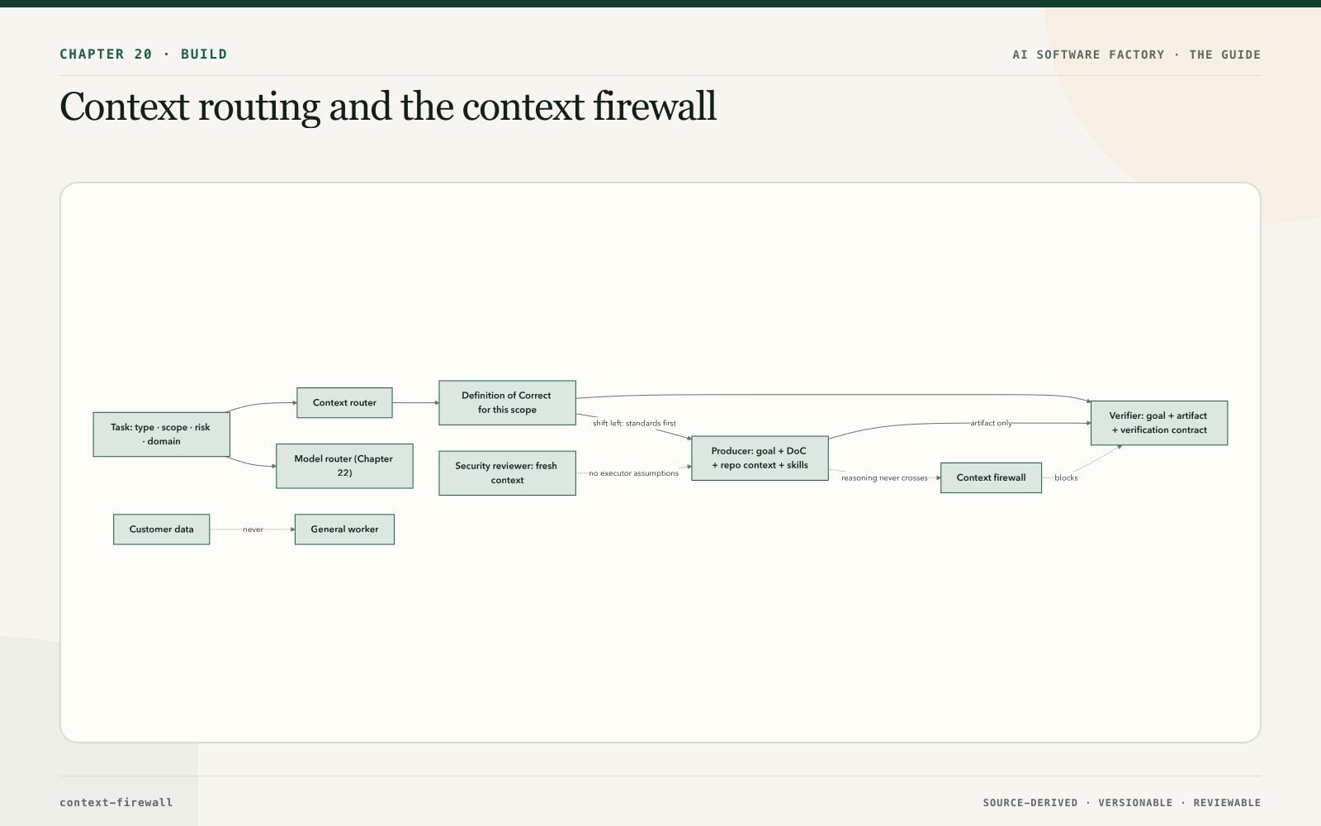Select the Model router (Chapter 22) node

(344, 466)
